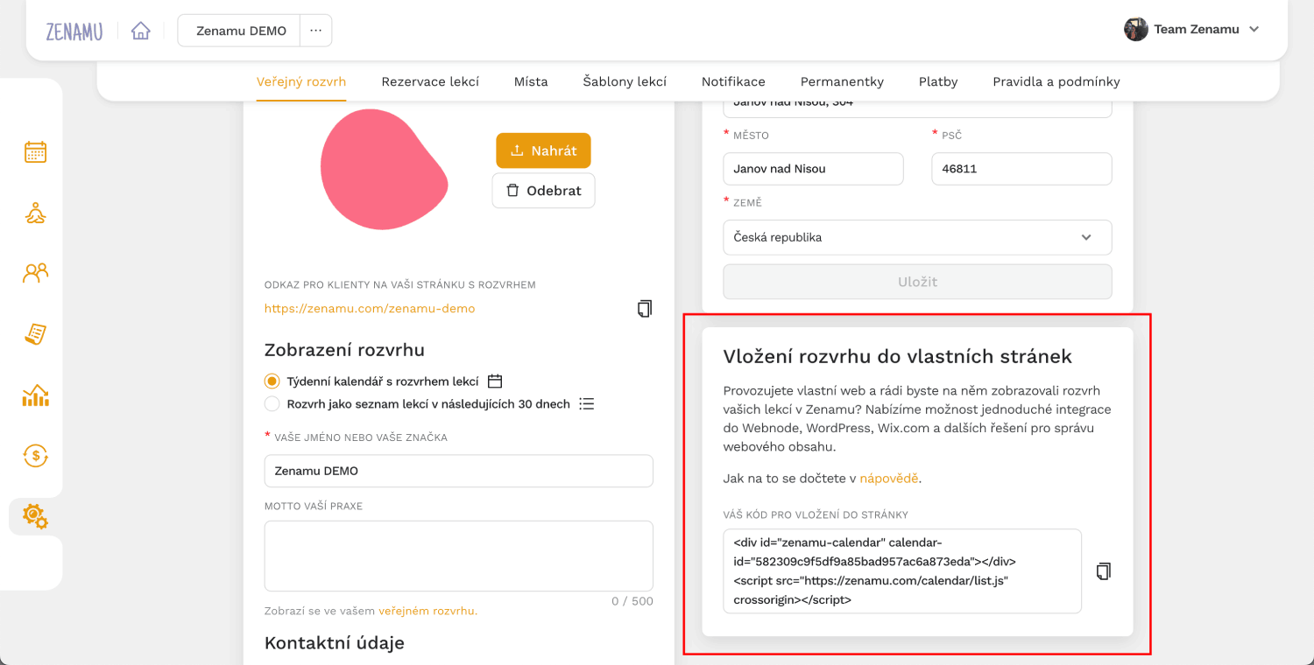The image size is (1314, 665).
Task: Open the three-dots menu beside Zenamu DEMO
Action: click(x=315, y=31)
